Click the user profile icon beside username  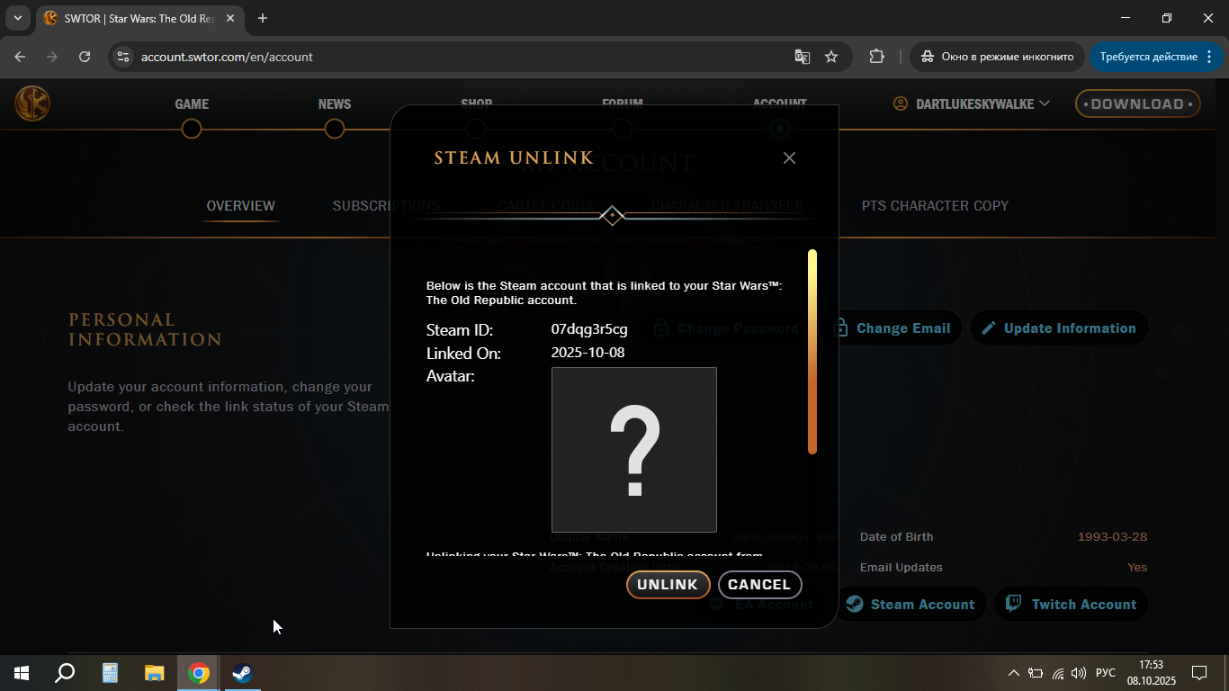click(x=901, y=104)
